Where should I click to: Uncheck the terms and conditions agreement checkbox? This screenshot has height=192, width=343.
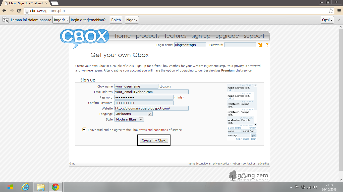[84, 129]
